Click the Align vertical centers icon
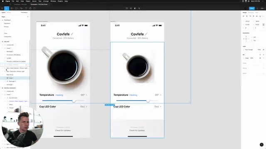The image size is (266, 149). [257, 16]
